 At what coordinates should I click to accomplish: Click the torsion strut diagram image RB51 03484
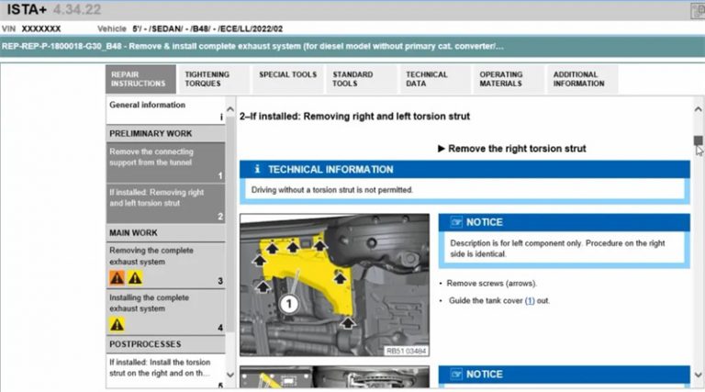click(x=334, y=285)
